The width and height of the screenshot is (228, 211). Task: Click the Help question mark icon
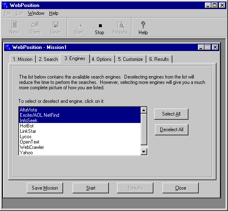pos(143,25)
